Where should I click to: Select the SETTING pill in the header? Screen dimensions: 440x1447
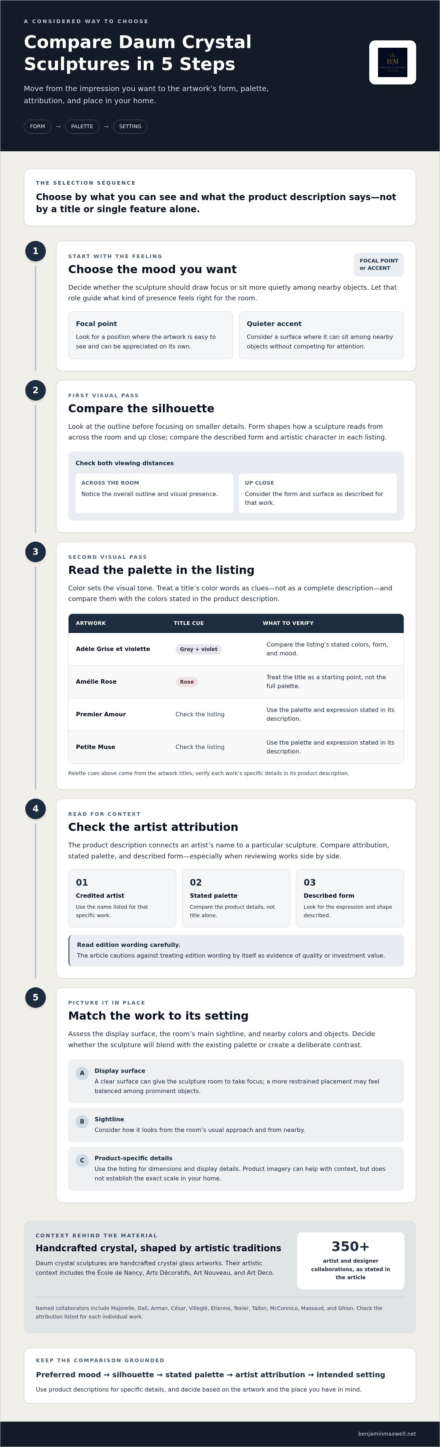pos(130,126)
